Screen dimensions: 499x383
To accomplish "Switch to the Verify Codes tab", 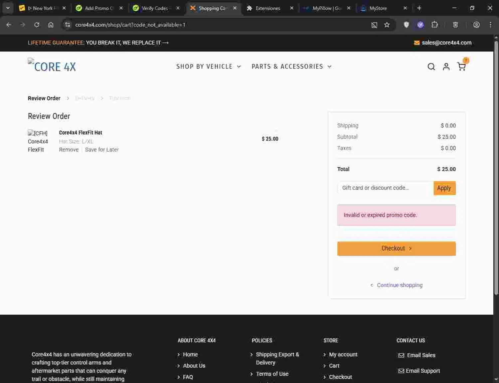I will tap(156, 8).
